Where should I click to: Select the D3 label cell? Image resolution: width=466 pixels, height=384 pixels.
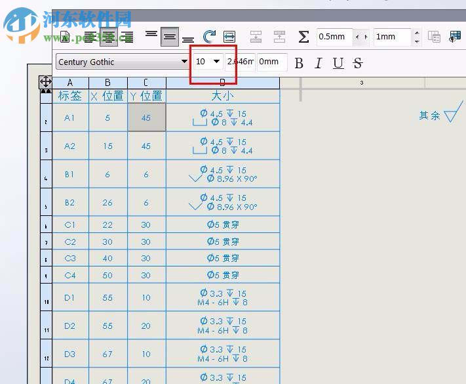(x=70, y=354)
